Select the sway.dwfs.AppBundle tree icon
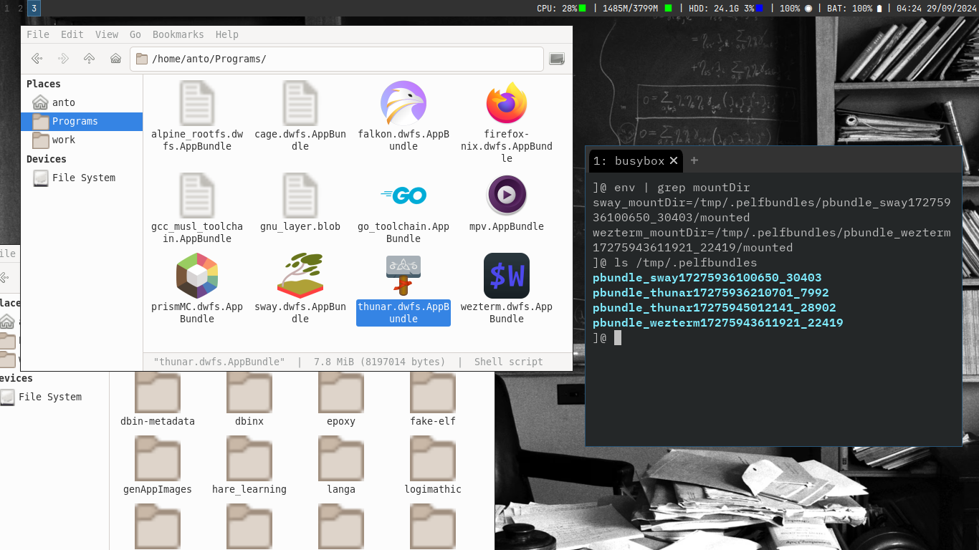This screenshot has height=550, width=979. pyautogui.click(x=300, y=275)
